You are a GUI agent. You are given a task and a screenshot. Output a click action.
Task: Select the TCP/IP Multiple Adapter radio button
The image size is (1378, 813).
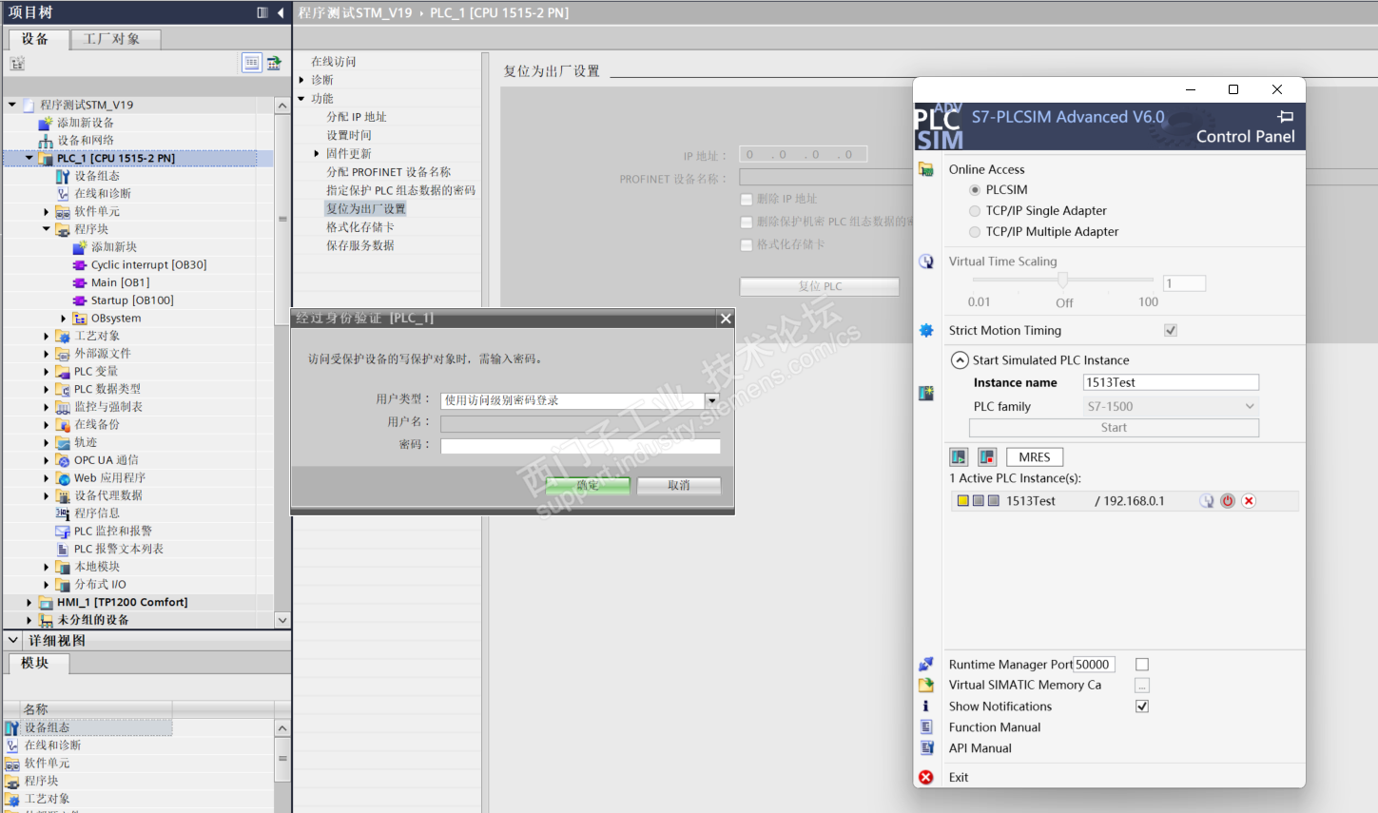tap(975, 232)
